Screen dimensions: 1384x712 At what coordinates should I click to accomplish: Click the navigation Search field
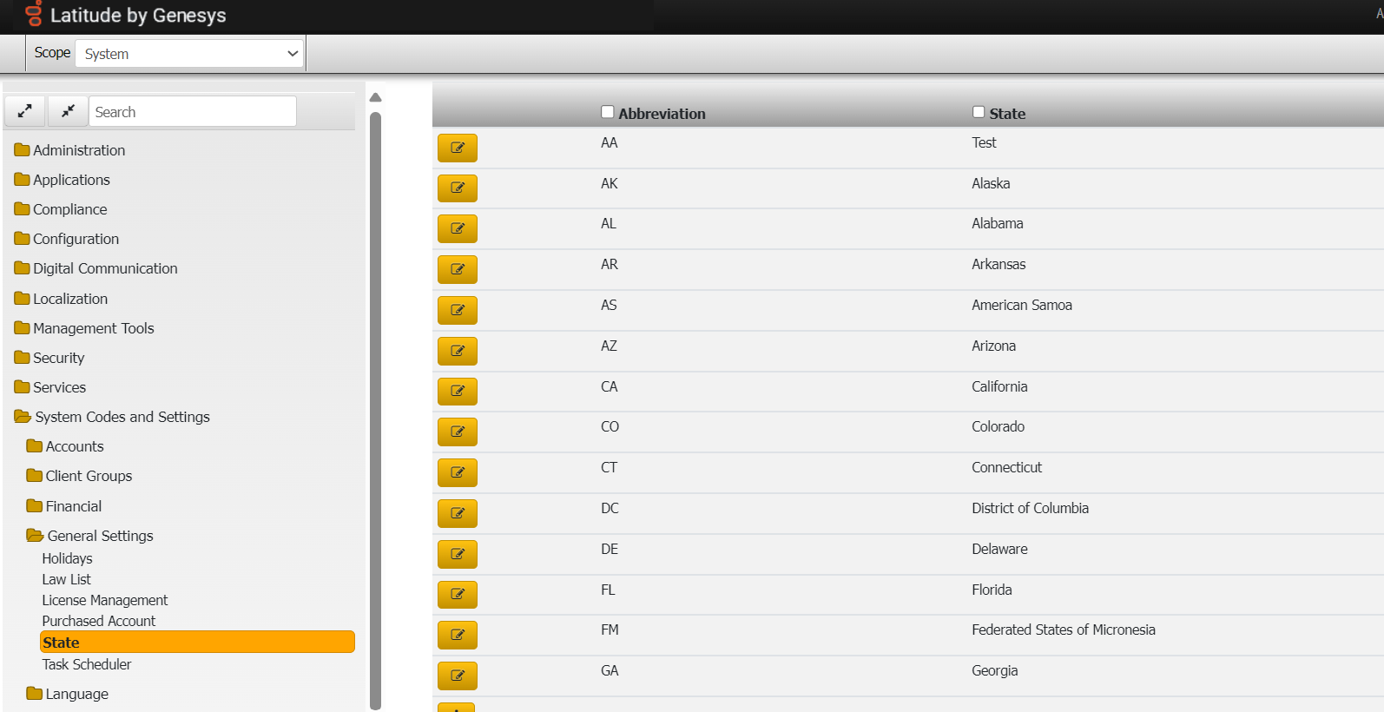click(x=192, y=112)
